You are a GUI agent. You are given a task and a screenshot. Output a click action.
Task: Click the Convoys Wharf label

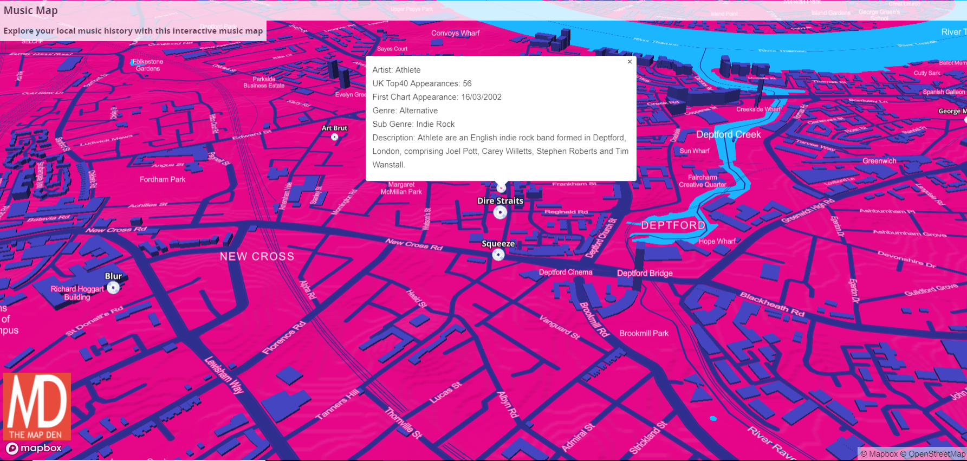coord(456,33)
